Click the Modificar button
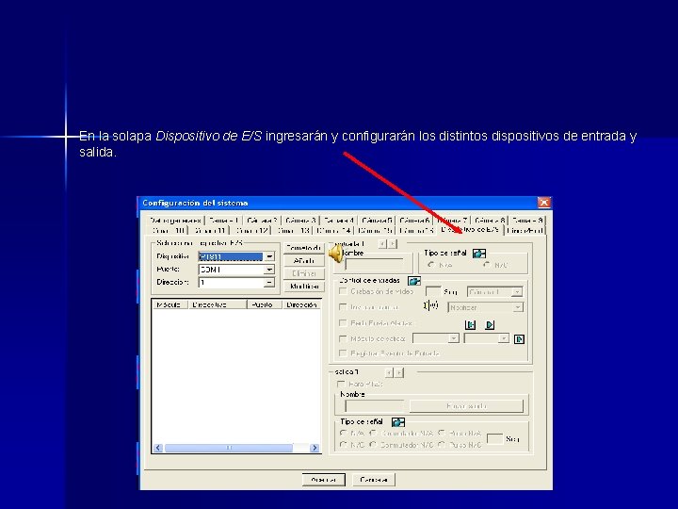678x509 pixels. [x=304, y=287]
